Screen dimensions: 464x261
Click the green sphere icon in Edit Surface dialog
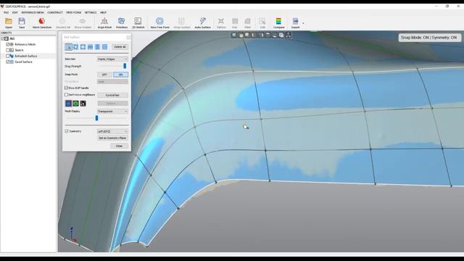click(75, 103)
